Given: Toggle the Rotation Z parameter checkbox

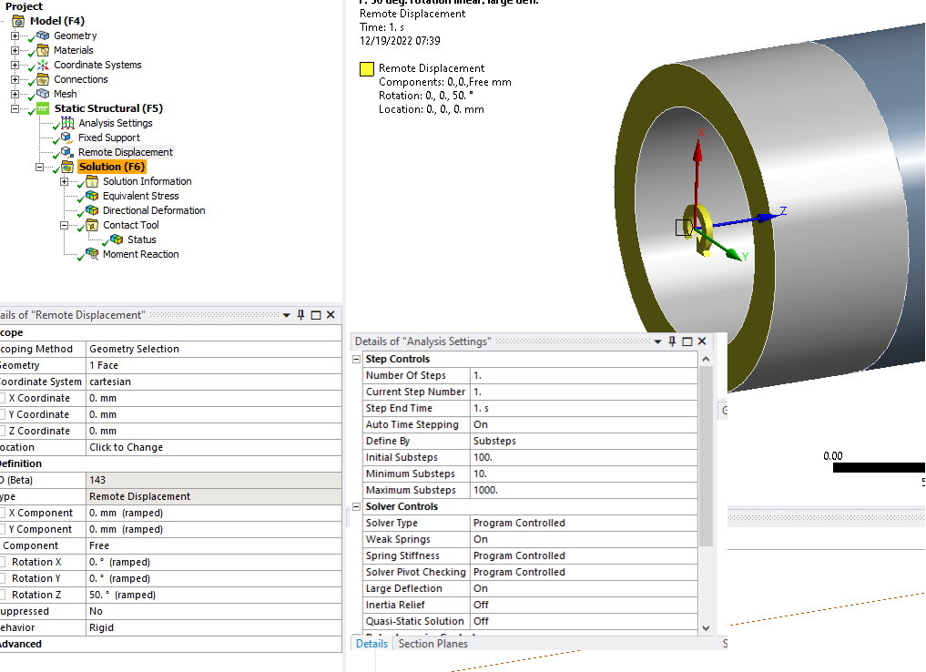Looking at the screenshot, I should (3, 595).
